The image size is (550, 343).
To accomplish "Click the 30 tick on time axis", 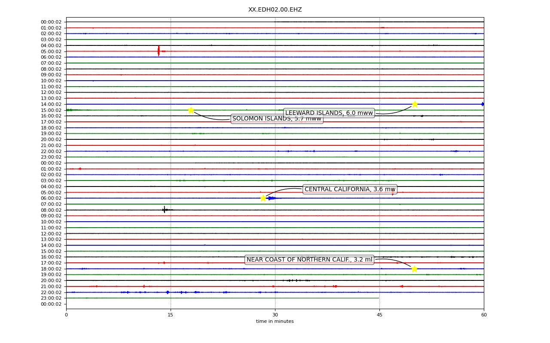I will (x=275, y=315).
